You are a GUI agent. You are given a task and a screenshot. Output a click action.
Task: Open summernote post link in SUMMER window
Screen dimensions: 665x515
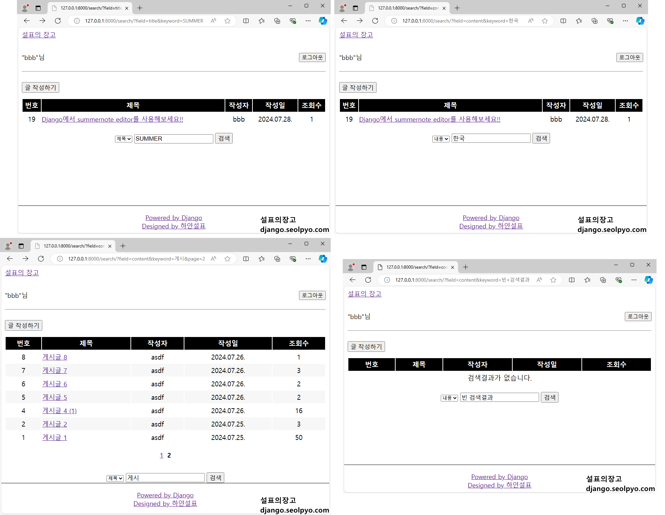pyautogui.click(x=112, y=119)
